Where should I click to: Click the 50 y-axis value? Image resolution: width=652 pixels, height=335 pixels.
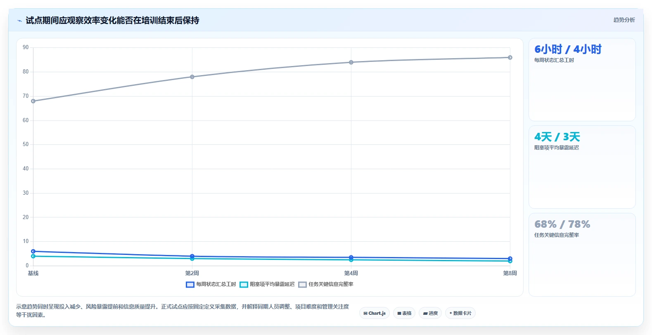26,144
